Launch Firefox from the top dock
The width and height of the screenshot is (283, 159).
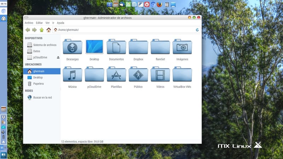pos(159,4)
